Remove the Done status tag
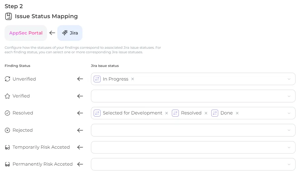 click(x=237, y=113)
